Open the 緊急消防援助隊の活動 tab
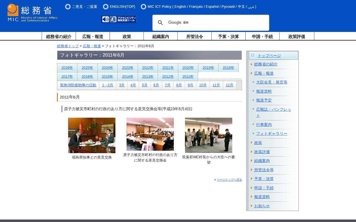 78,85
